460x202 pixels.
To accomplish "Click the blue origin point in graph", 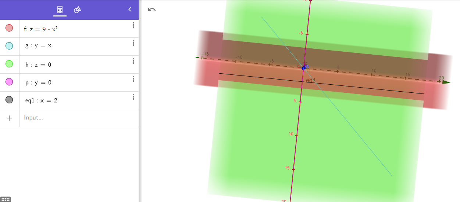I will [x=304, y=68].
